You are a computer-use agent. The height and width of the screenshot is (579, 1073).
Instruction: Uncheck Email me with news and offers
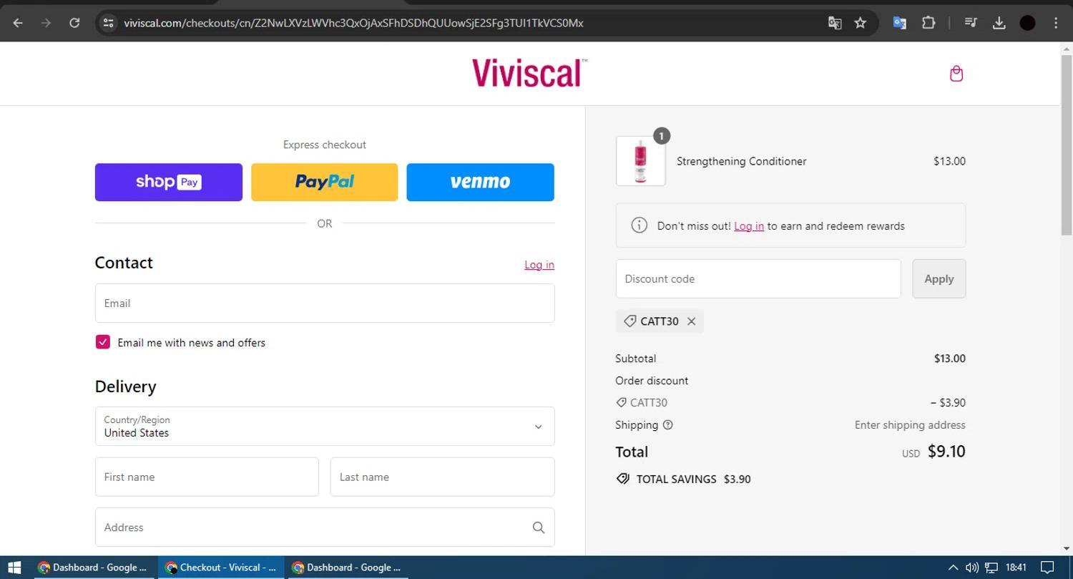point(102,342)
